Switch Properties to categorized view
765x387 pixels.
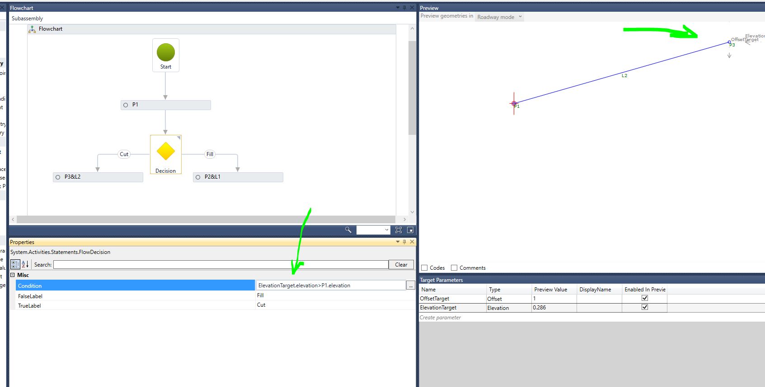tap(15, 264)
